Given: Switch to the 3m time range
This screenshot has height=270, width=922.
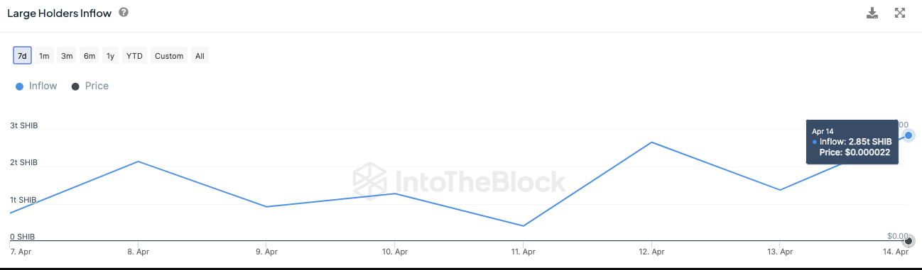Looking at the screenshot, I should pos(67,56).
